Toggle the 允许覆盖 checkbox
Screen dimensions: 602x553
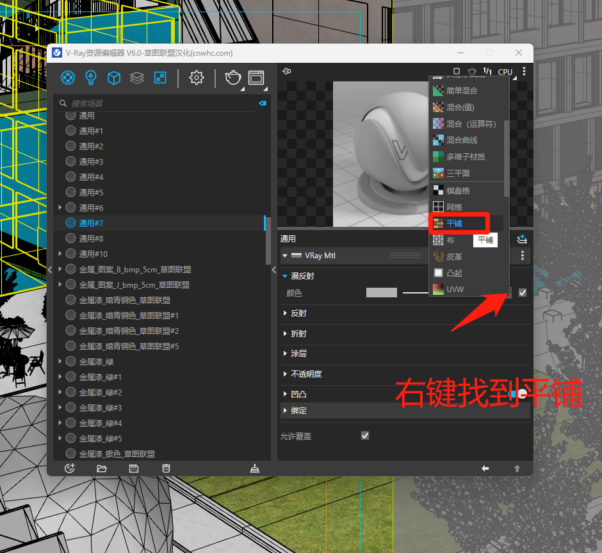365,436
